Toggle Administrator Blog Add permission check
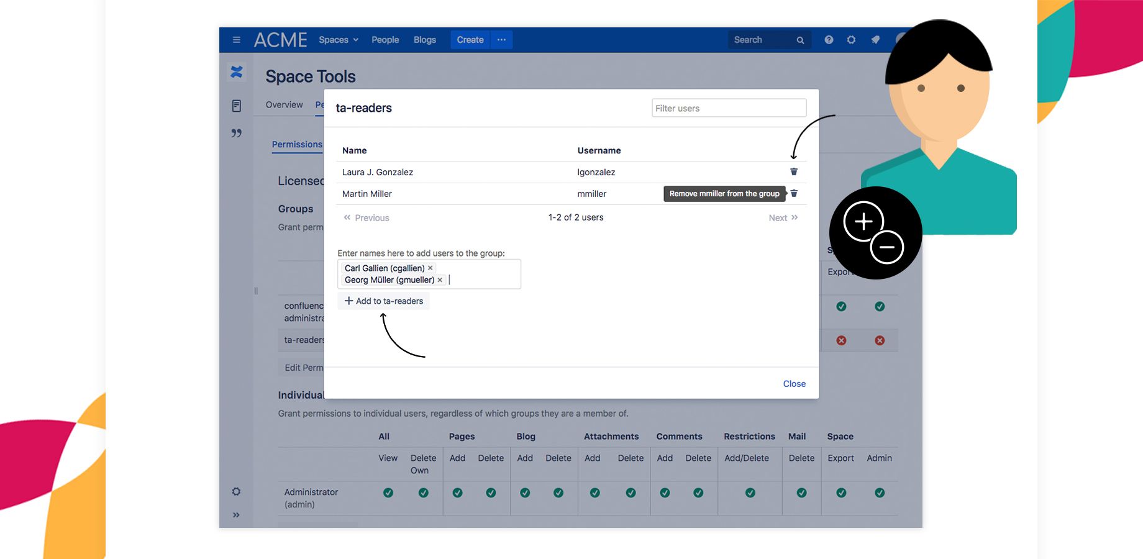Image resolution: width=1143 pixels, height=559 pixels. (525, 493)
